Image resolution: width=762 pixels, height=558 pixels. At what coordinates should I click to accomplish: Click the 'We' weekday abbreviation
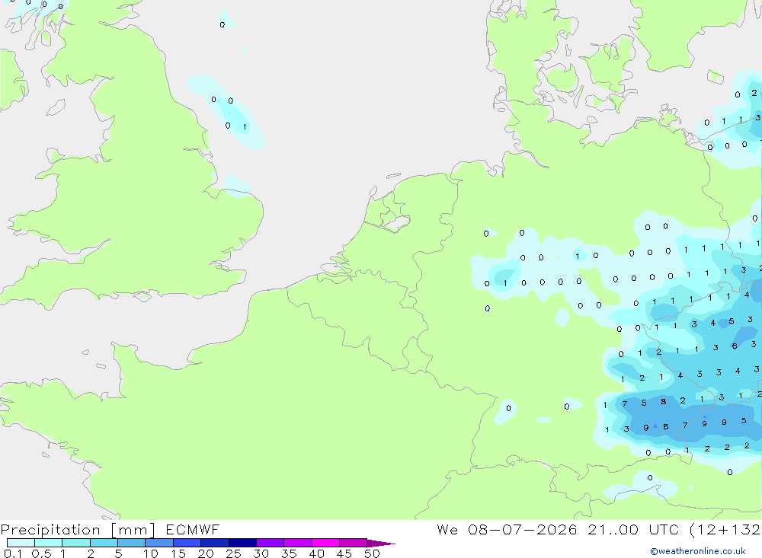point(447,529)
